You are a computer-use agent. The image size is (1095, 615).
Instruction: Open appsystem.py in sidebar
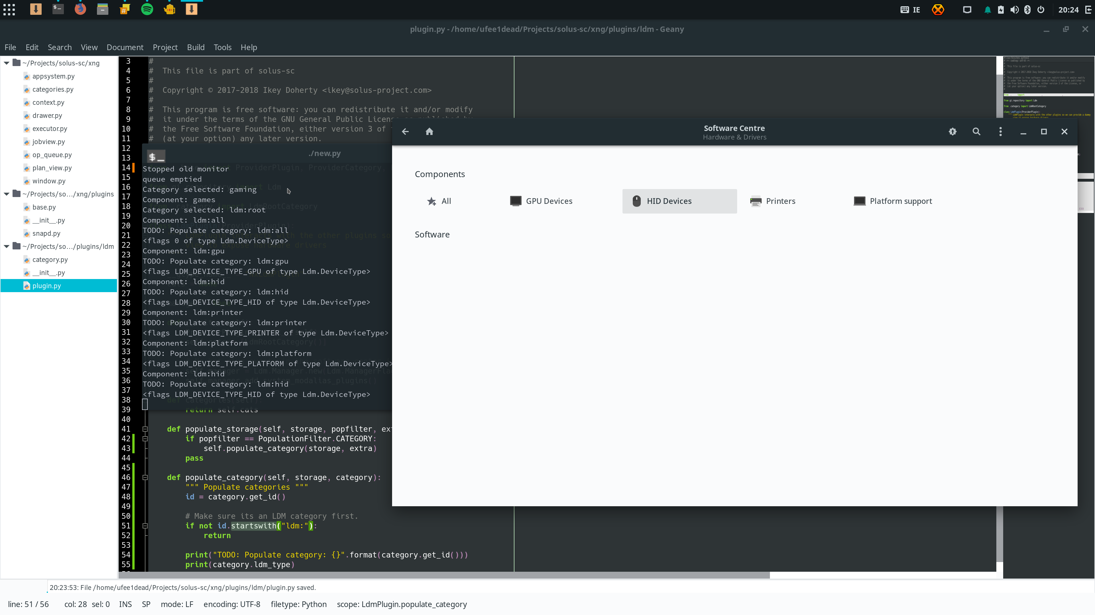coord(53,76)
